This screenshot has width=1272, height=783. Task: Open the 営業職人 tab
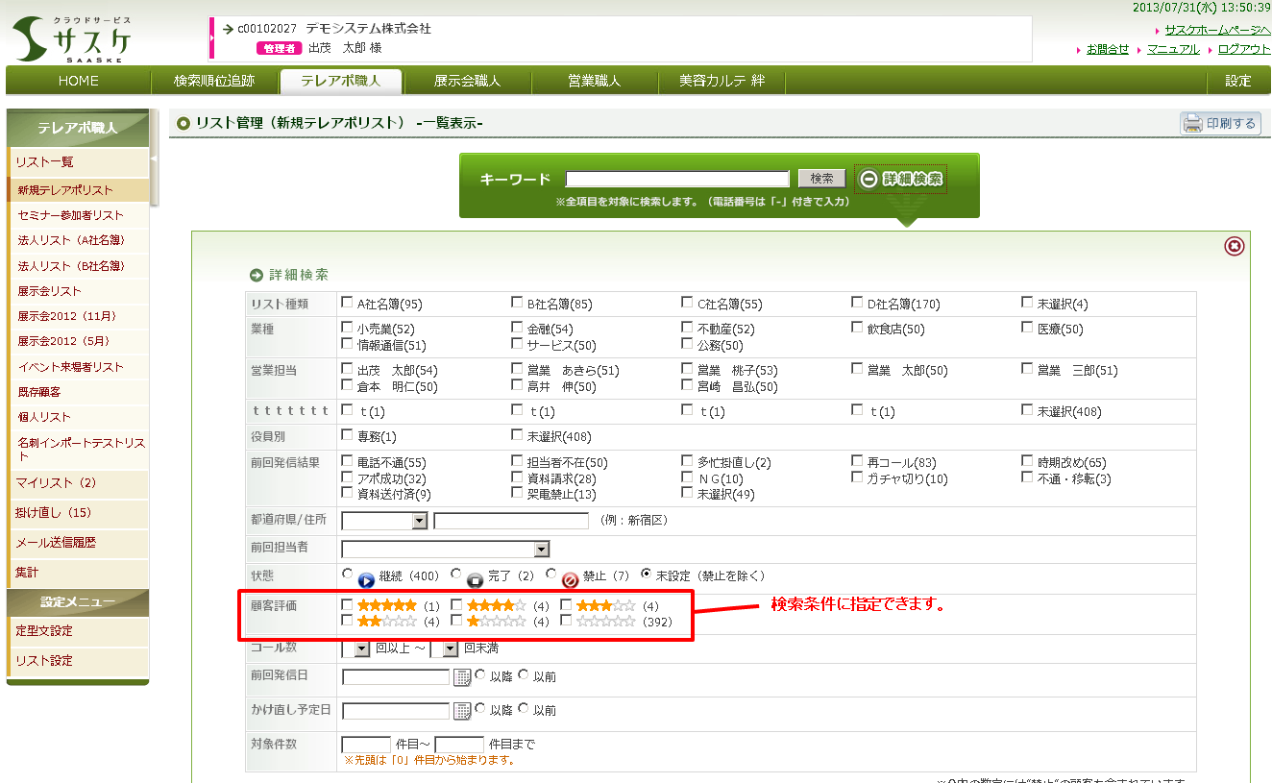coord(594,81)
